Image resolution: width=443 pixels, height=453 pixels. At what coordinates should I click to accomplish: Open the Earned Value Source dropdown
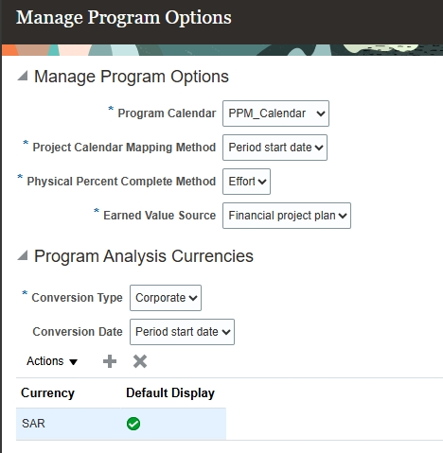(287, 216)
